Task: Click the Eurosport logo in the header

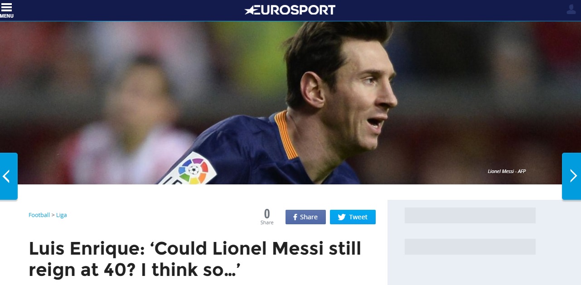Action: point(290,10)
